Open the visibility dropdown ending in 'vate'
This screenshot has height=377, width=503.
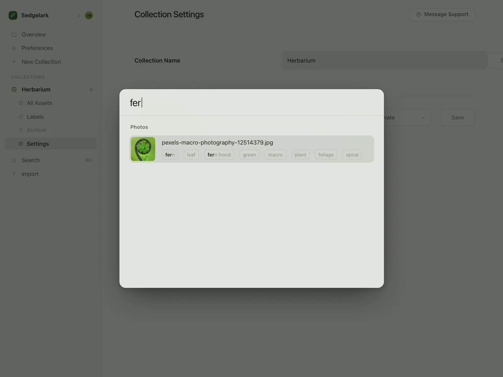(x=407, y=117)
